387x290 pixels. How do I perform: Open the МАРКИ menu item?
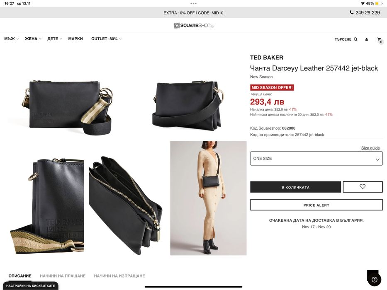[75, 39]
